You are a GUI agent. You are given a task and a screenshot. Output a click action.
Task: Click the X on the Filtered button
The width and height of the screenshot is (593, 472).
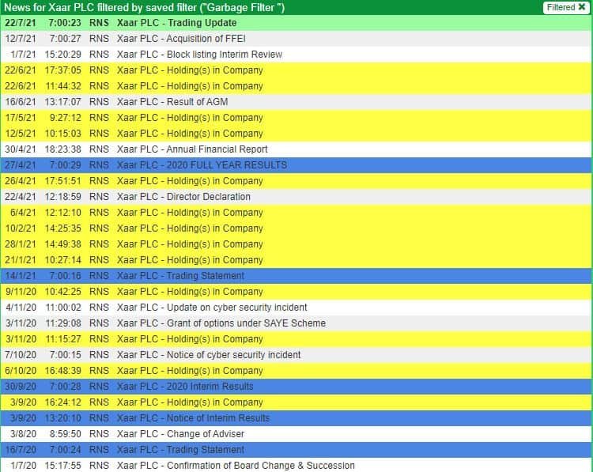tap(582, 7)
